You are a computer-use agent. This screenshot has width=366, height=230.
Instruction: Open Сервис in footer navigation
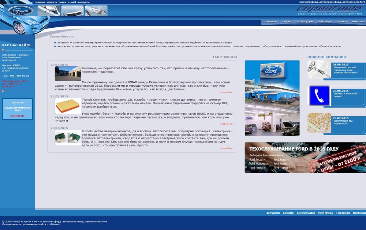pos(288,213)
